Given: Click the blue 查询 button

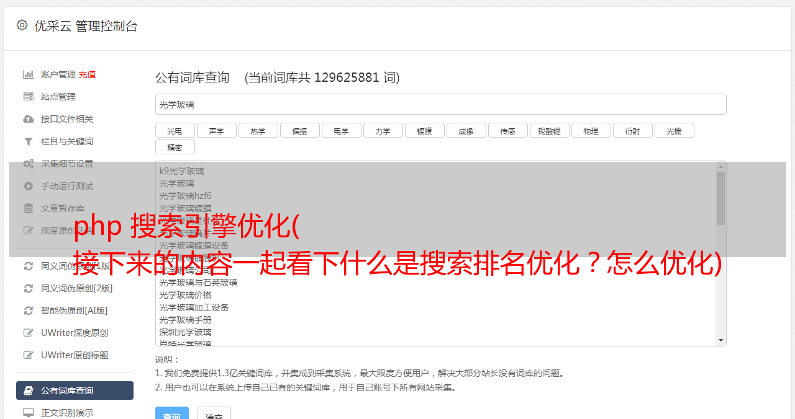Looking at the screenshot, I should point(172,413).
